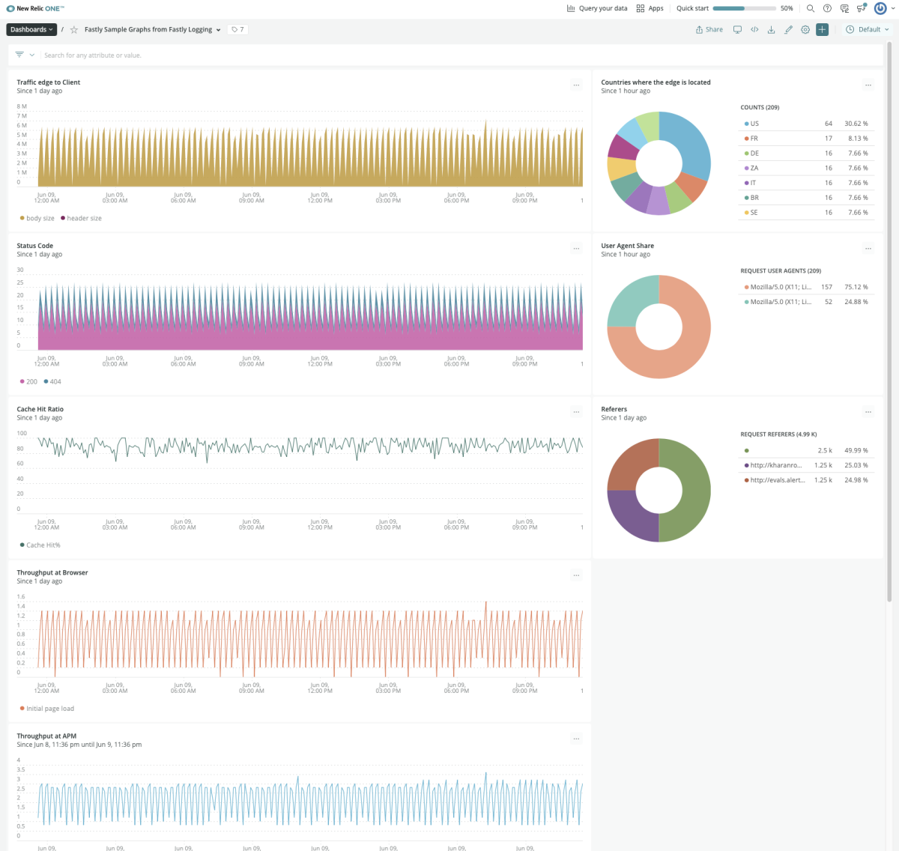
Task: Click the attribute search filter field
Action: 300,55
